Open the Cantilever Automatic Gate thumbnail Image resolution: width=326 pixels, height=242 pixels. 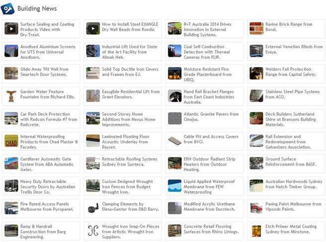(11, 163)
